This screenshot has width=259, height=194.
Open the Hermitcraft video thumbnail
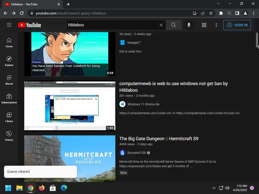70,159
